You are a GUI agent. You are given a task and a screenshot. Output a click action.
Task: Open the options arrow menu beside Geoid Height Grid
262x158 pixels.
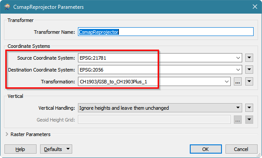249,119
